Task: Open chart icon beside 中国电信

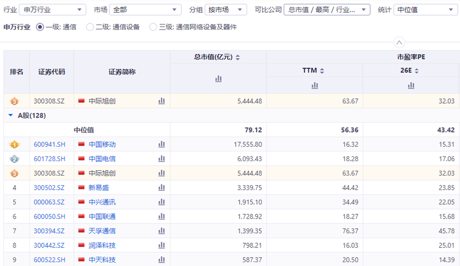Action: (161, 159)
